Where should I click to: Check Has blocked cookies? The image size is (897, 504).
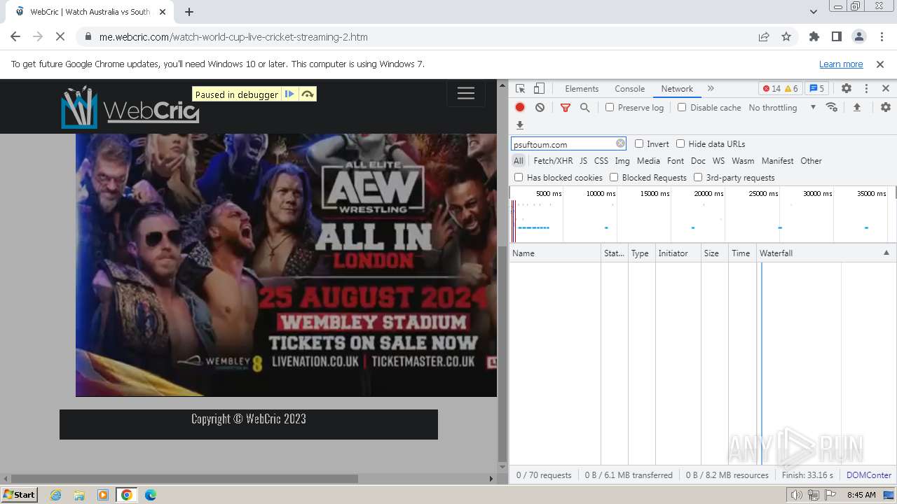click(519, 177)
